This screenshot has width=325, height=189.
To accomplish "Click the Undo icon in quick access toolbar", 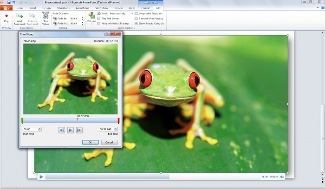I will click(13, 2).
